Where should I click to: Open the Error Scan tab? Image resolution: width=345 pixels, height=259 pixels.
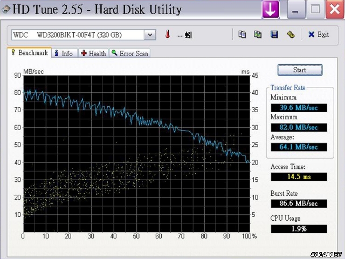click(129, 53)
